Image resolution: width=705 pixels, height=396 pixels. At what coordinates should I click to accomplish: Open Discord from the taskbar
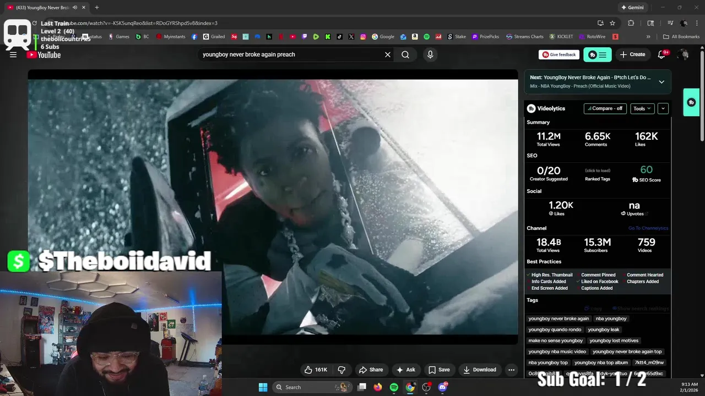coord(442,387)
